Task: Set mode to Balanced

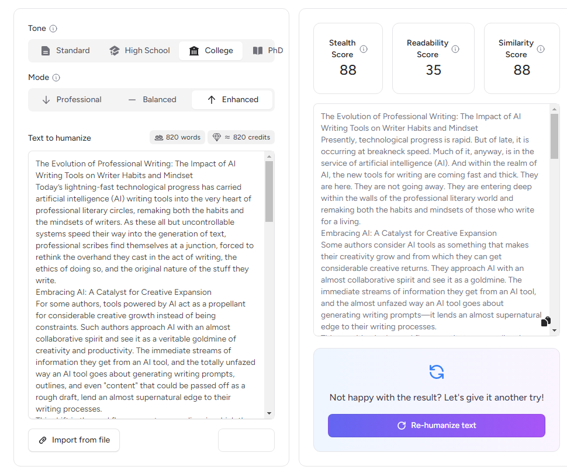Action: (x=151, y=100)
